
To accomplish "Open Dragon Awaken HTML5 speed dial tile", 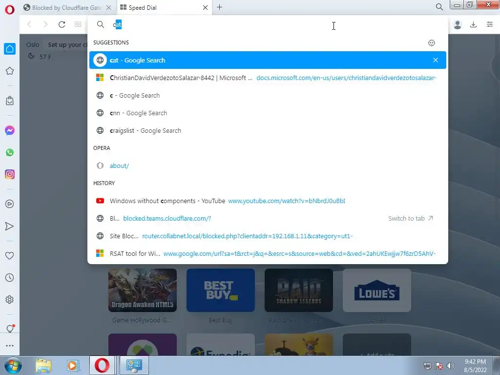I will (143, 290).
